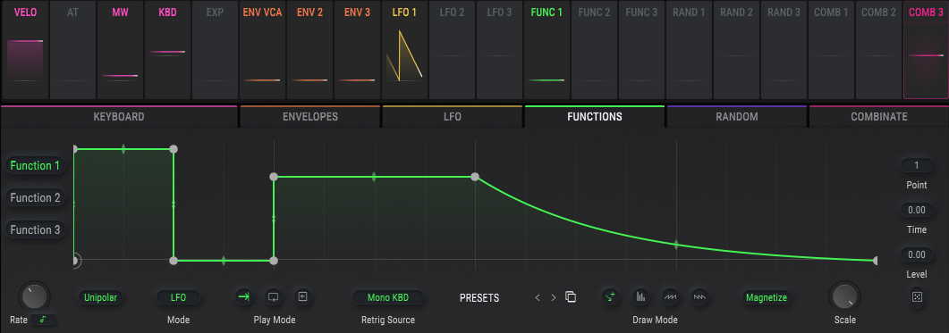Image resolution: width=949 pixels, height=333 pixels.
Task: Go to the next function preset
Action: (x=553, y=297)
